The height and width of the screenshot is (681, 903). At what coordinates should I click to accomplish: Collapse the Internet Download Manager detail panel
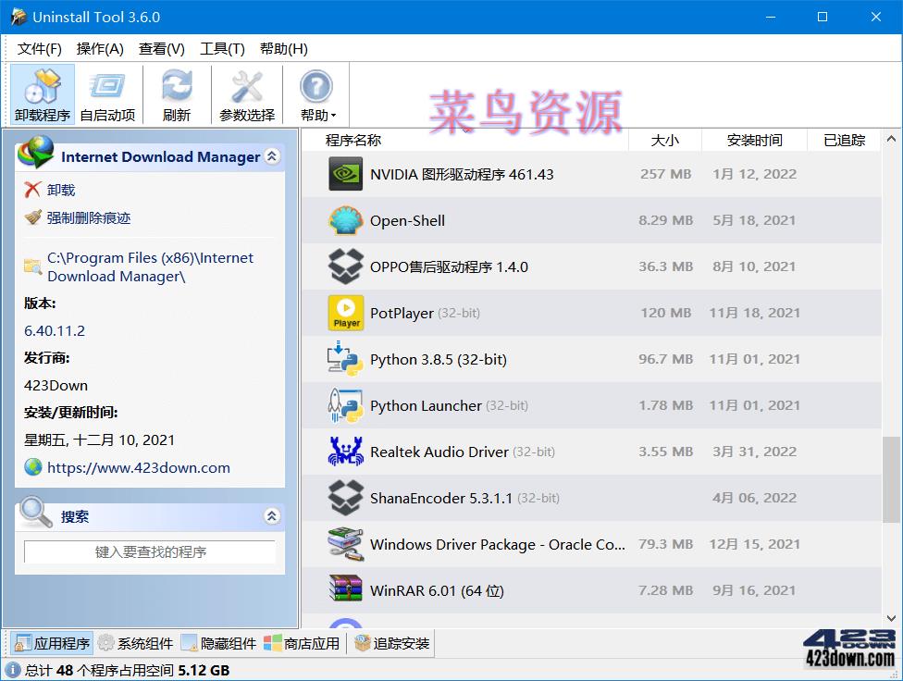(272, 157)
